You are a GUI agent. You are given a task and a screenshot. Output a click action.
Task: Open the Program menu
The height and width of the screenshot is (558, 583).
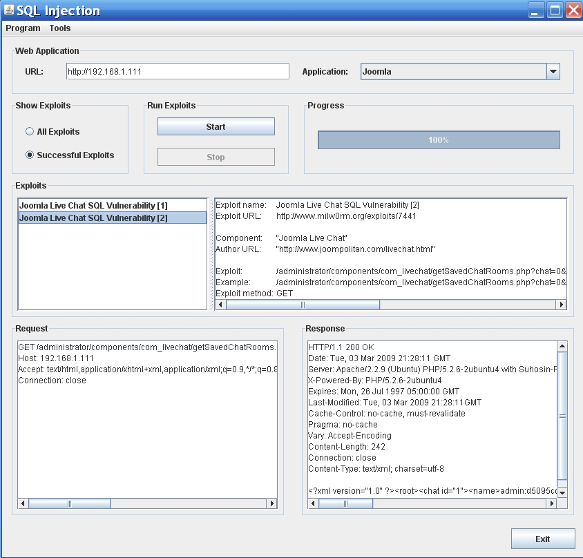[x=23, y=28]
